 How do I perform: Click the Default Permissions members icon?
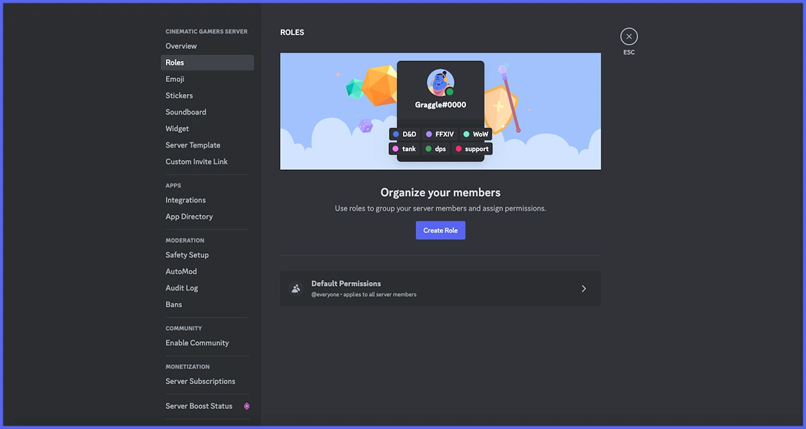click(296, 289)
